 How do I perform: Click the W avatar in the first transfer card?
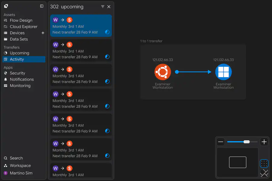pos(56,20)
